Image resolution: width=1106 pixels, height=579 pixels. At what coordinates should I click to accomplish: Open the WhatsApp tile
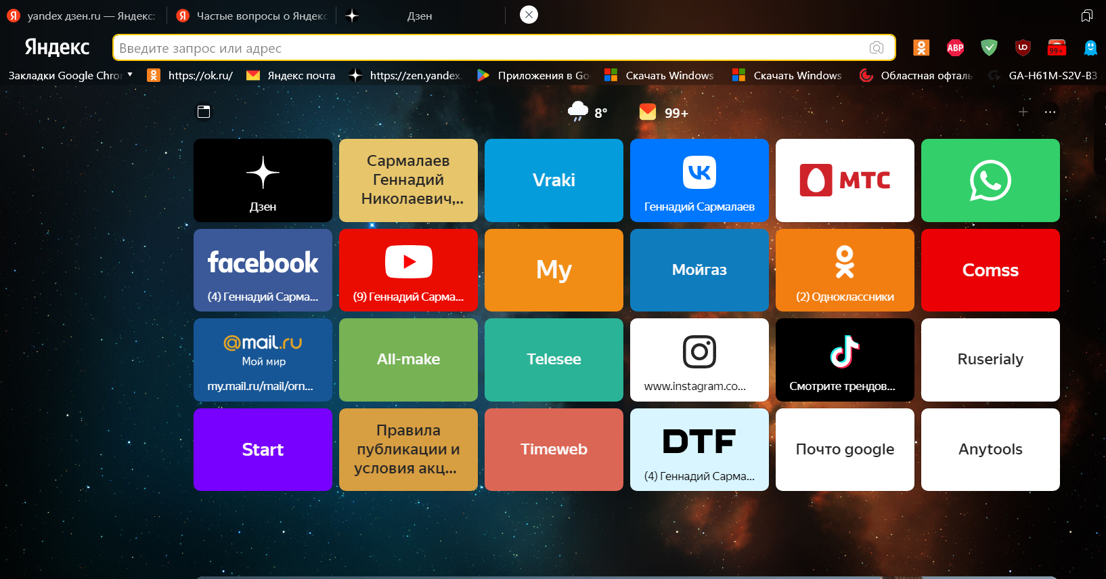(x=990, y=181)
